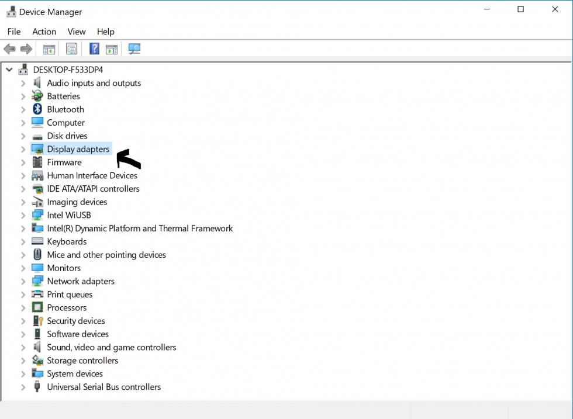Open Help via blue question mark icon
Image resolution: width=573 pixels, height=419 pixels.
pos(94,49)
